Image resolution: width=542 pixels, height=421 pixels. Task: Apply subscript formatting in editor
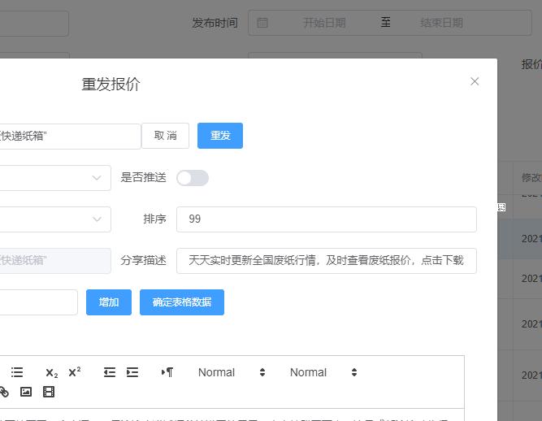pyautogui.click(x=51, y=372)
